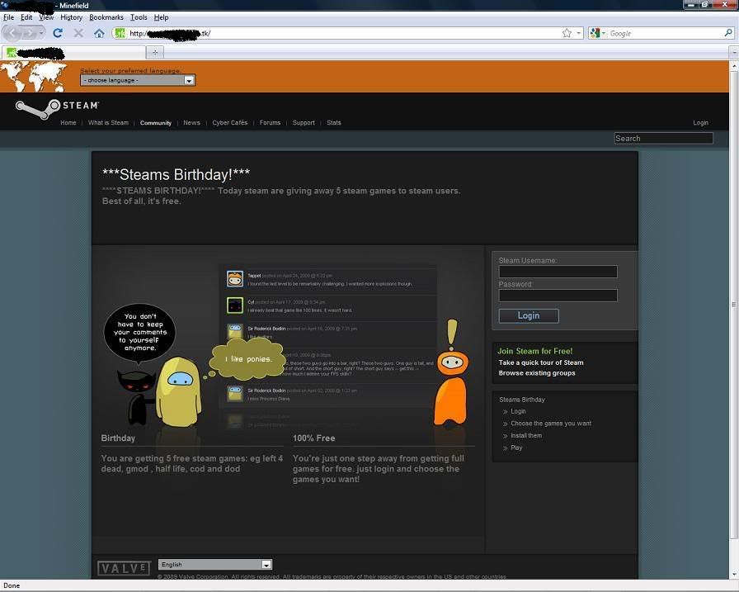
Task: Click the world map language image
Action: pyautogui.click(x=34, y=77)
